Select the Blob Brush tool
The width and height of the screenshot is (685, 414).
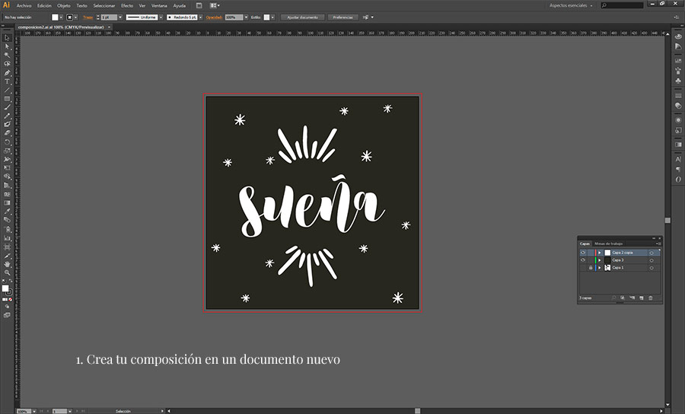(x=7, y=125)
